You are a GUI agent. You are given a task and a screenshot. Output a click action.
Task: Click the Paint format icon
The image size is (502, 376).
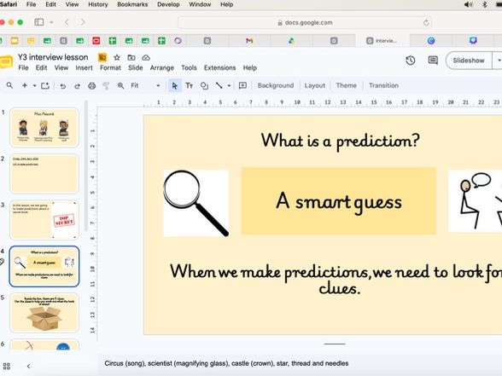click(x=106, y=85)
